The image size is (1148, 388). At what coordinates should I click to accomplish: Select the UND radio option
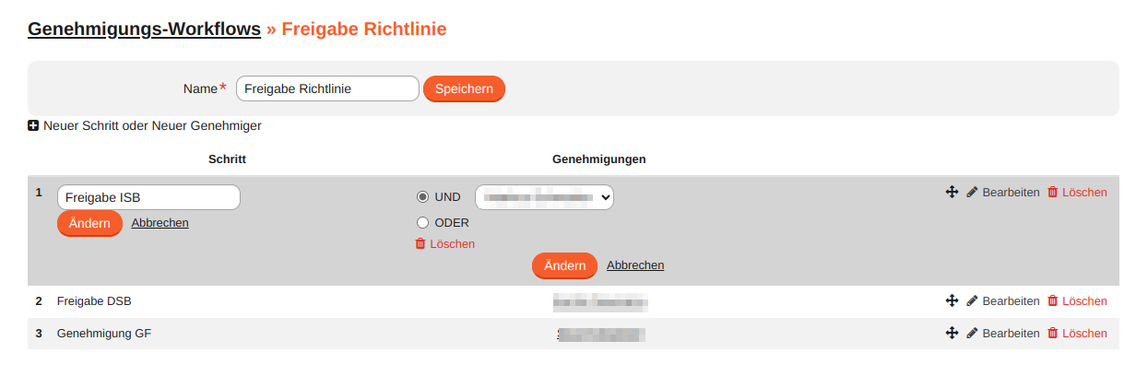[423, 197]
